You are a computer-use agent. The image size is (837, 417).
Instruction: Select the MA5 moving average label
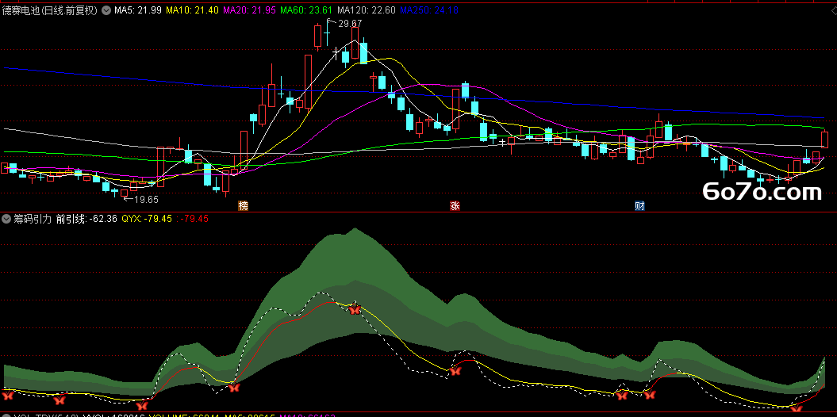pyautogui.click(x=138, y=10)
